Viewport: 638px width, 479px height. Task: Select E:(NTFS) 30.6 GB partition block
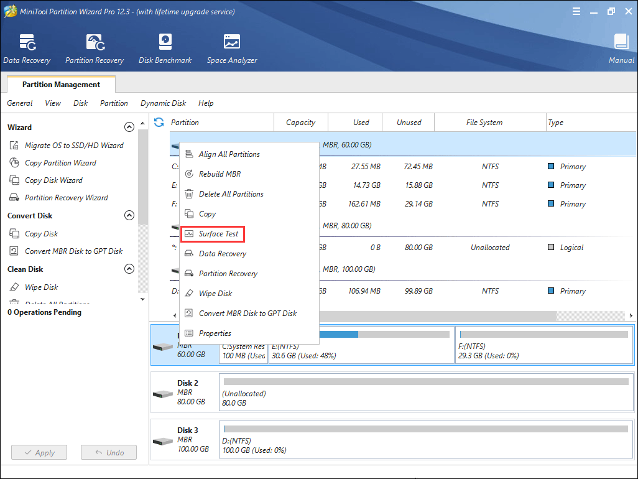(x=361, y=345)
